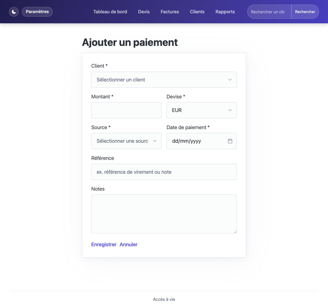Image resolution: width=328 pixels, height=308 pixels.
Task: Click the Date de paiement field
Action: click(x=202, y=141)
